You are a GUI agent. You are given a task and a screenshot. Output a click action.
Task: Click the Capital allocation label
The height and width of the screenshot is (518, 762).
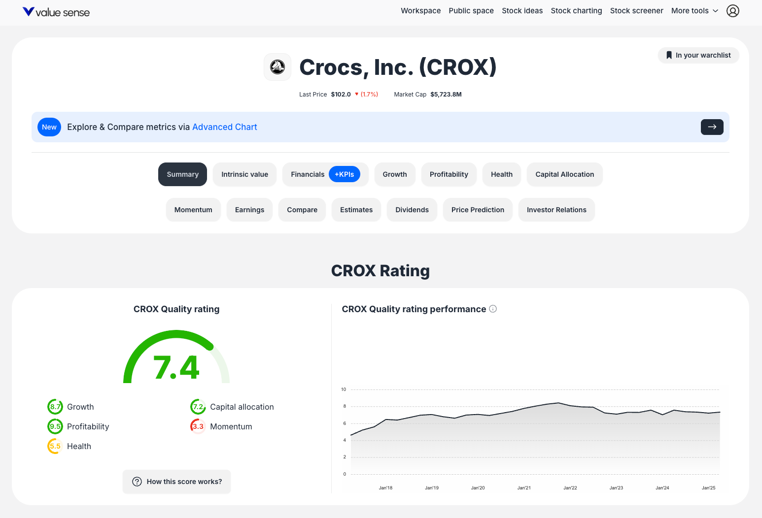(x=242, y=407)
